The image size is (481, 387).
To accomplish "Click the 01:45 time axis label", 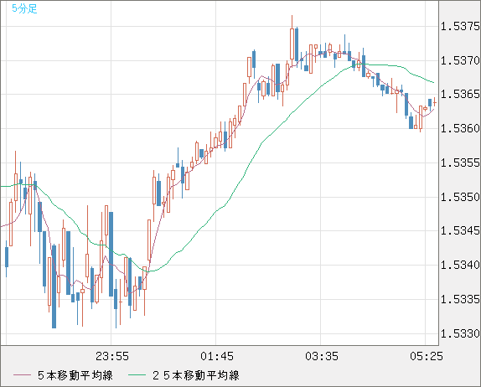I will point(217,356).
